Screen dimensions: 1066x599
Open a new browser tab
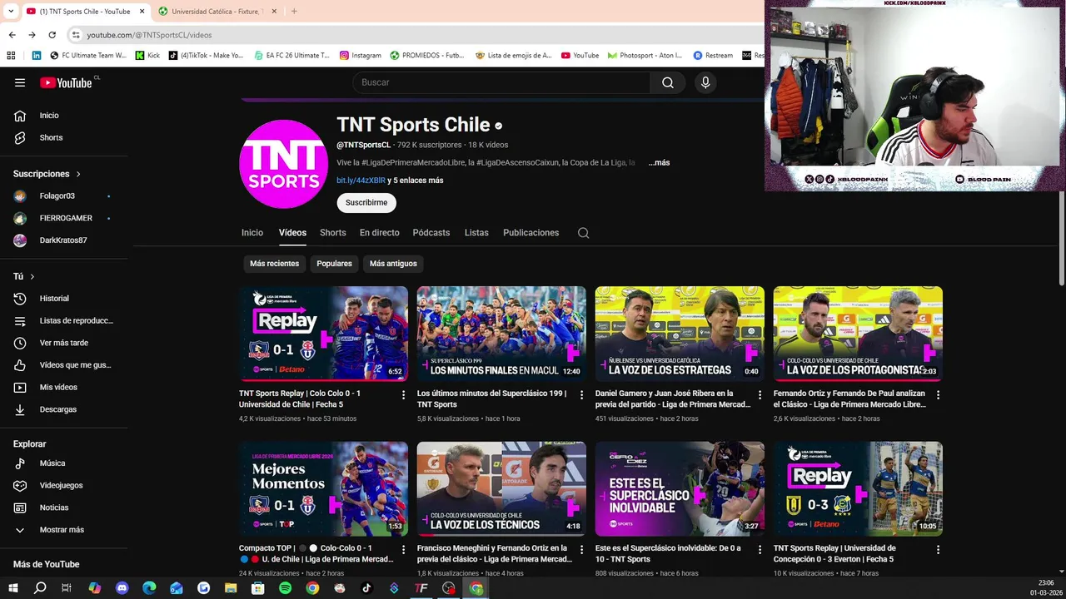[x=294, y=11]
